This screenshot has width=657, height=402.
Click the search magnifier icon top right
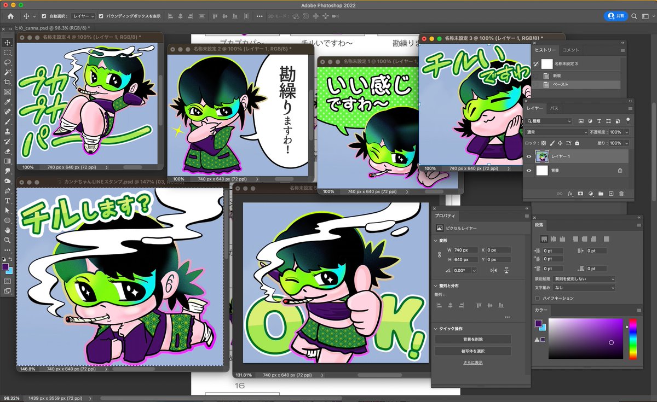(x=634, y=16)
